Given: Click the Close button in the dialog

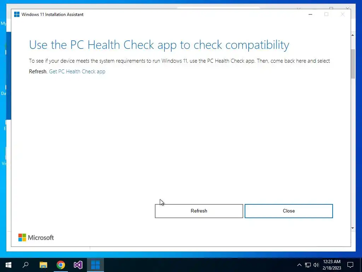Looking at the screenshot, I should click(288, 211).
